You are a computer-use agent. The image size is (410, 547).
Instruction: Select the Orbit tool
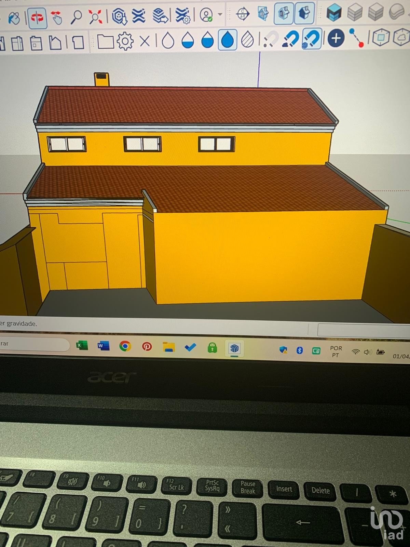click(x=37, y=17)
